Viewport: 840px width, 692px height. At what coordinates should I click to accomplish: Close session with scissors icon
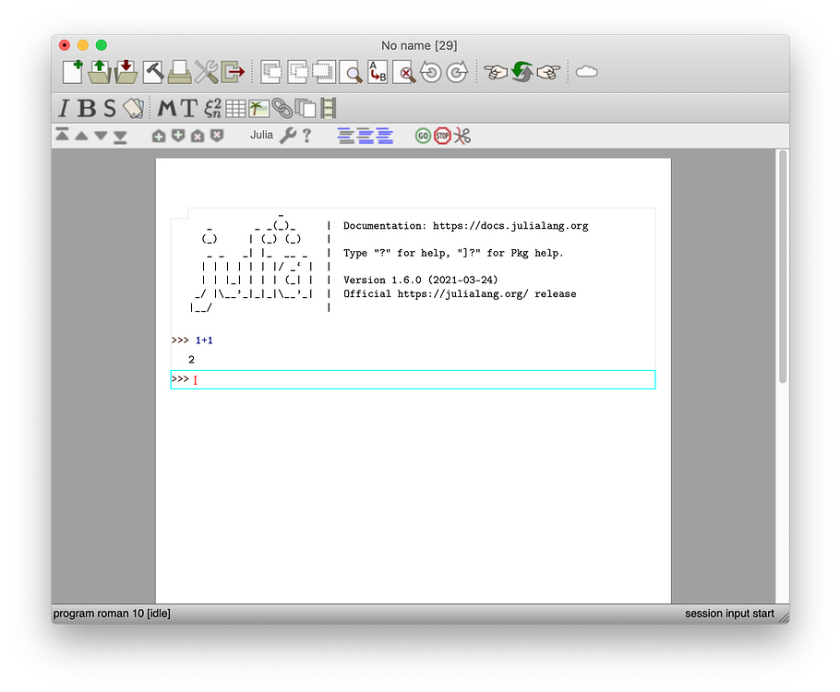(462, 136)
